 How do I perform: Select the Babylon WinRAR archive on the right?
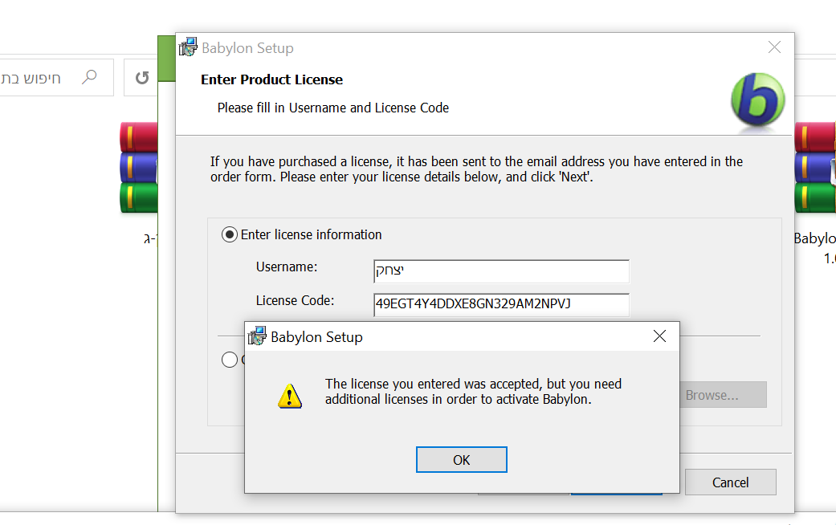point(815,167)
